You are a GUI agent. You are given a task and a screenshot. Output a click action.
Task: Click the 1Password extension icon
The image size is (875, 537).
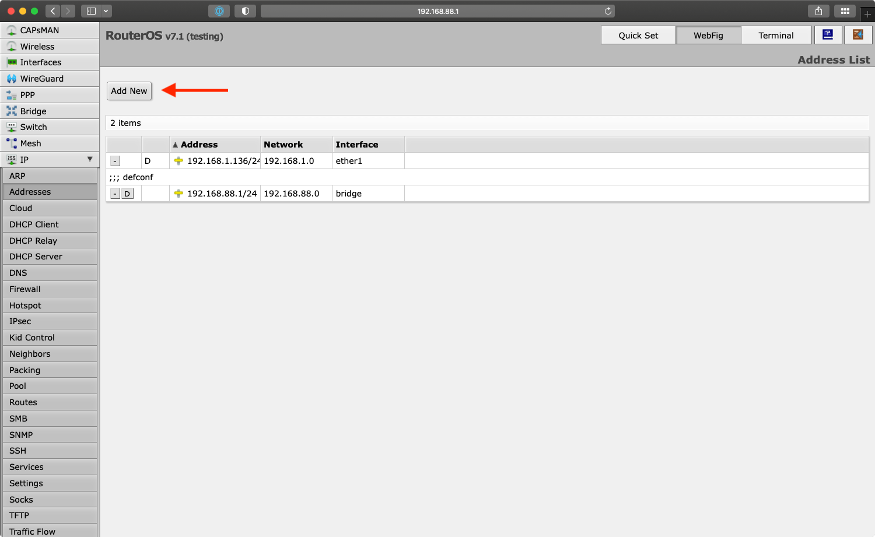pos(219,11)
